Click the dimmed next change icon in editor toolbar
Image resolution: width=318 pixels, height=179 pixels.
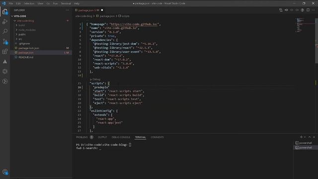point(297,10)
